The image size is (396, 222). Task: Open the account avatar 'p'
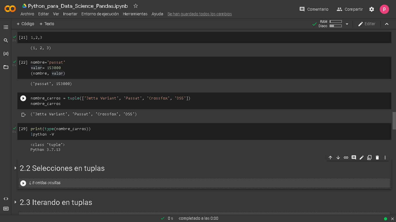(x=384, y=9)
